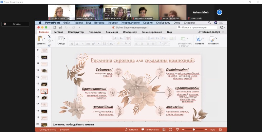This screenshot has width=262, height=132.
Task: Start slideshow from status bar icon
Action: click(x=178, y=130)
